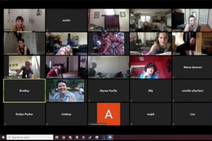212x141 pixels.
Task: Click the muted mic icon on majid's tile
Action: tap(132, 124)
